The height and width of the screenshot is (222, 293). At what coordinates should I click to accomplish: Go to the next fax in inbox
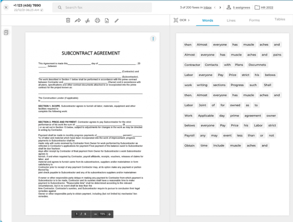click(220, 7)
